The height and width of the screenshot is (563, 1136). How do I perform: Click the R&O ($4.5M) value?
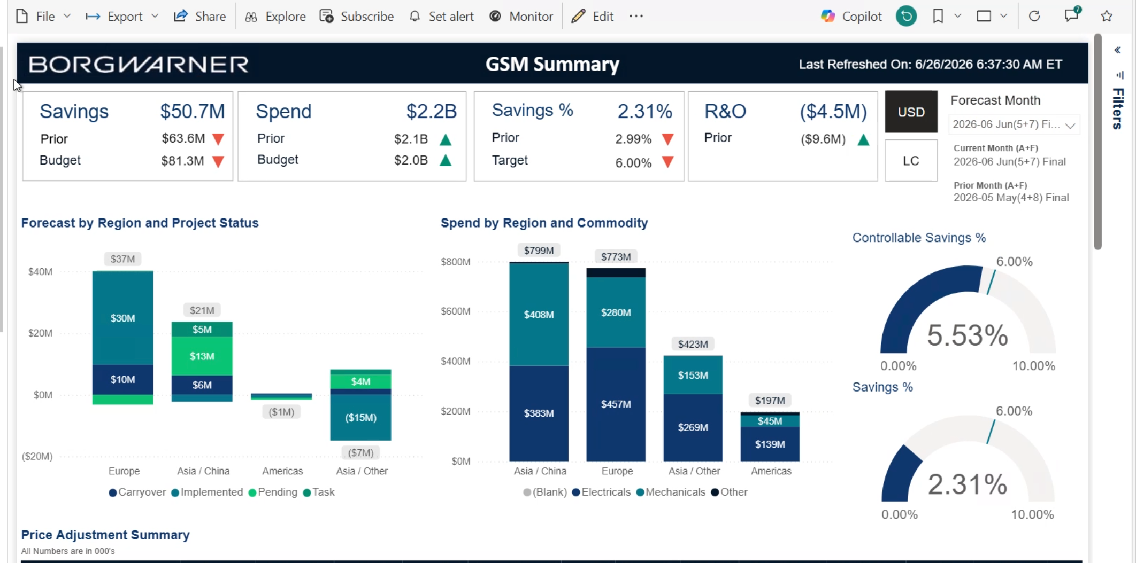(x=833, y=112)
